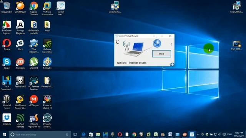Select the Switch Virtu... Wi-Fi desktop shortcut

tap(61, 8)
